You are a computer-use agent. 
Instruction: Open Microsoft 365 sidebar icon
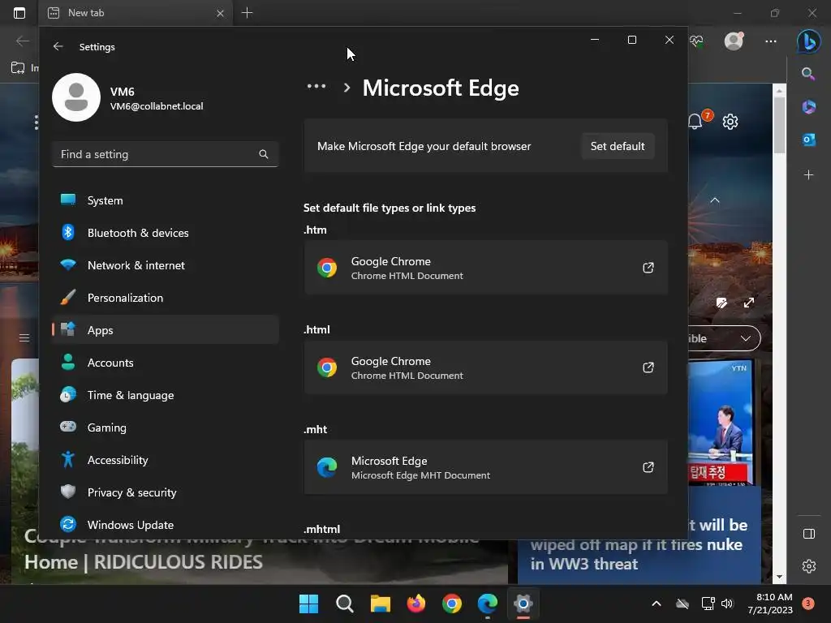click(x=808, y=106)
